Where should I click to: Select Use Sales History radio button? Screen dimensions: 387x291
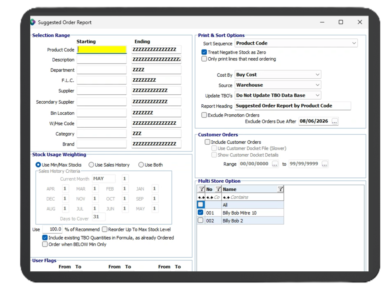pyautogui.click(x=91, y=165)
